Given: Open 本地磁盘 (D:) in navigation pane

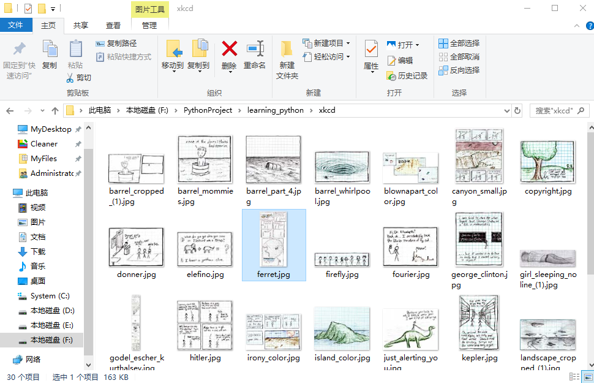Looking at the screenshot, I should (52, 311).
